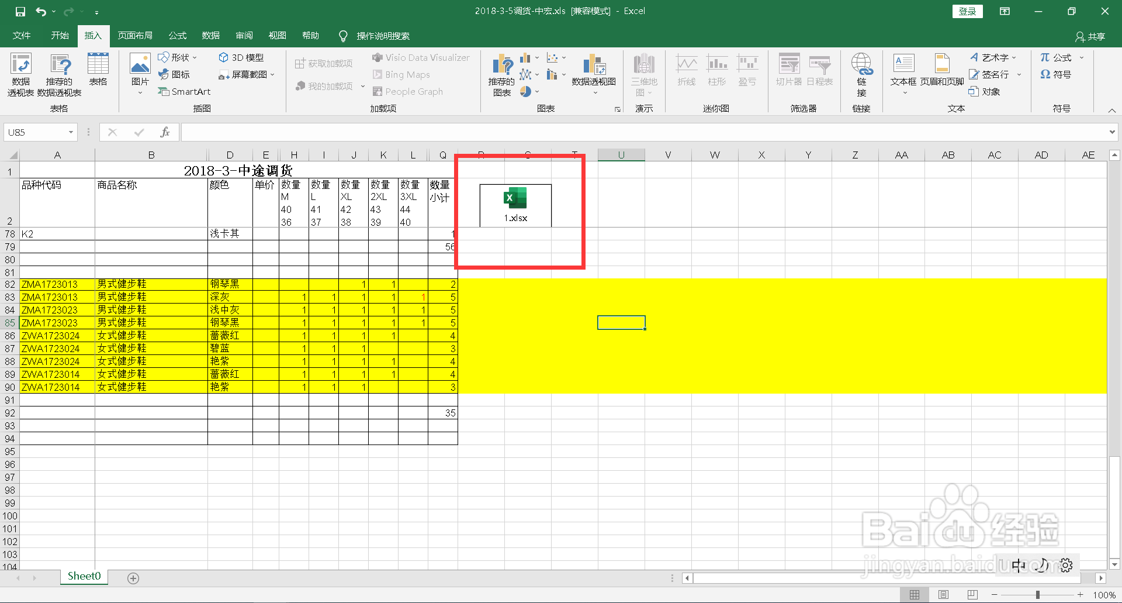
Task: Click the Save icon in quick access toolbar
Action: [x=20, y=12]
